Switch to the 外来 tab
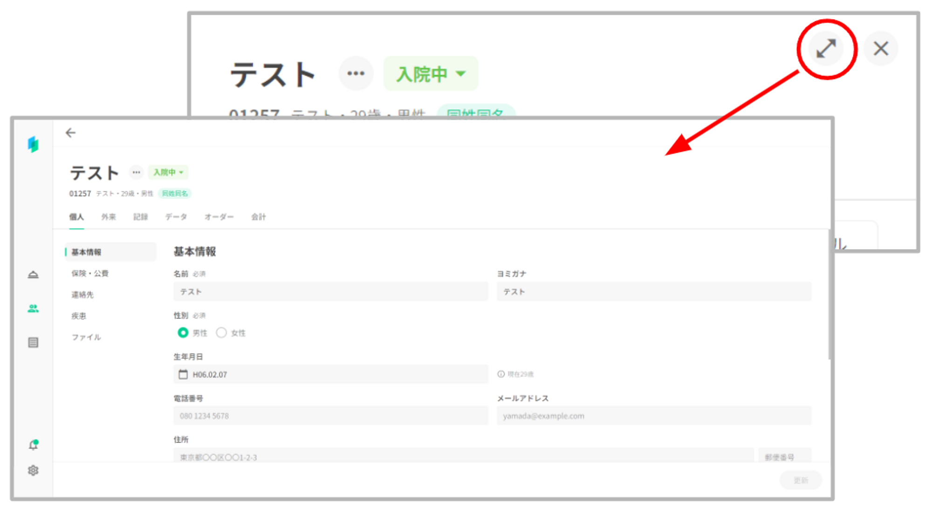 click(109, 217)
